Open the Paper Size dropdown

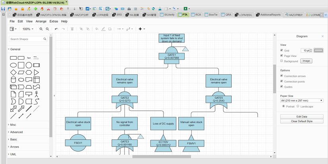coord(302,100)
